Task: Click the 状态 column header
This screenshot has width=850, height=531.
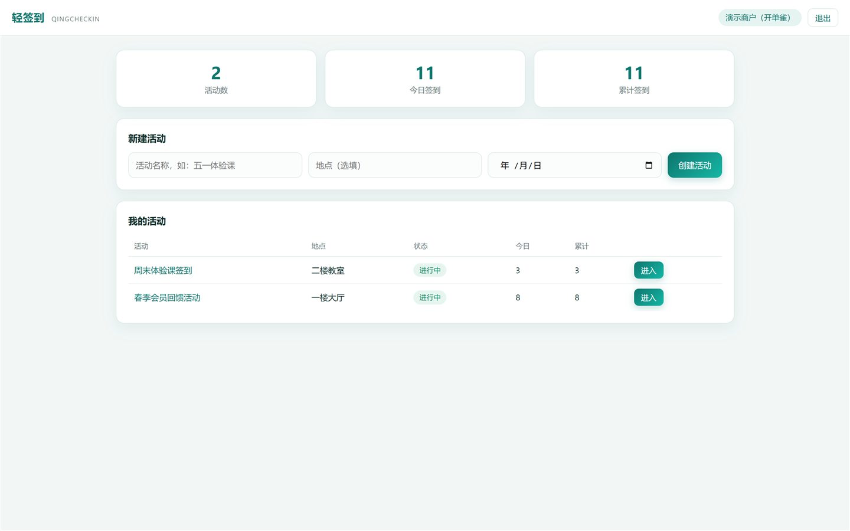Action: [421, 246]
